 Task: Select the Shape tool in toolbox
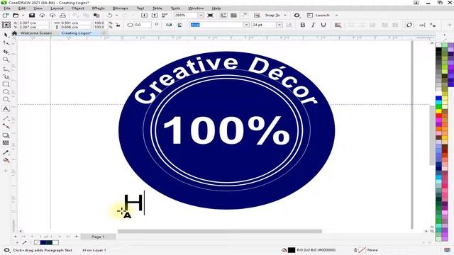[6, 43]
